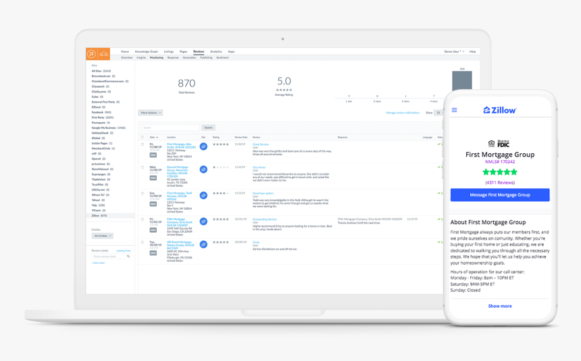The height and width of the screenshot is (361, 581).
Task: Check the box for Wed 11/06/19 review
Action: tap(143, 167)
